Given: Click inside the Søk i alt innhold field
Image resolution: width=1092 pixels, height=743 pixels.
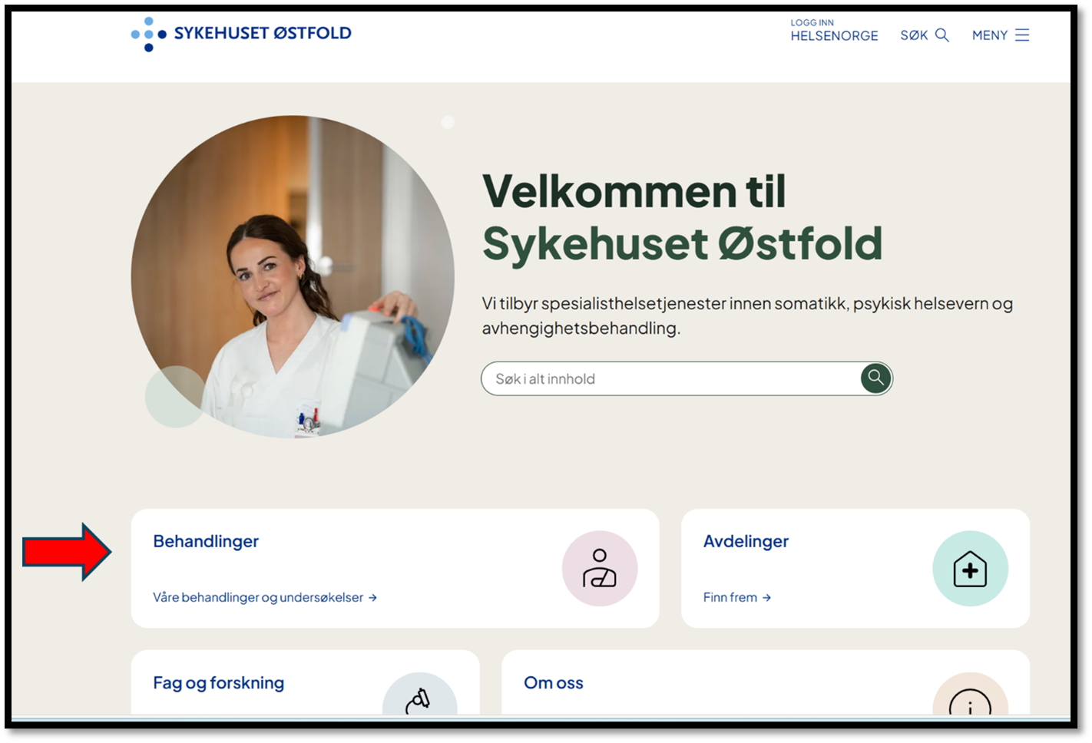Looking at the screenshot, I should pyautogui.click(x=660, y=378).
